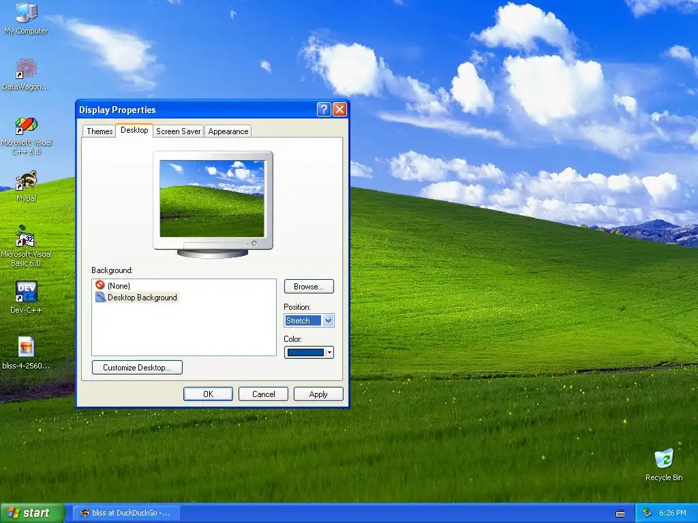
Task: Switch to the Themes tab
Action: click(100, 131)
